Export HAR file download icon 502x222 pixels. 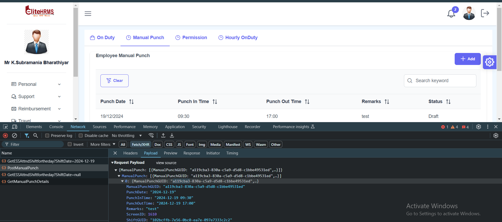pos(172,136)
